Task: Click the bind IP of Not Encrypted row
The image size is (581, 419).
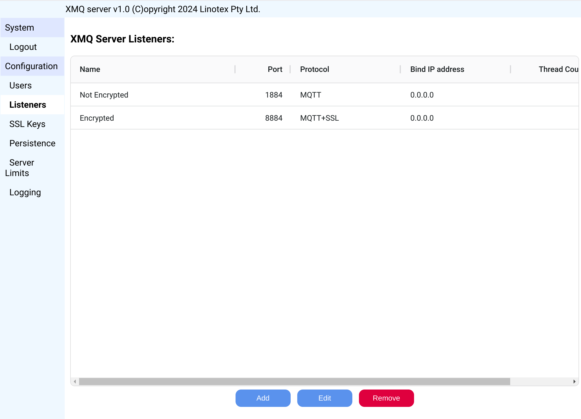Action: (422, 95)
